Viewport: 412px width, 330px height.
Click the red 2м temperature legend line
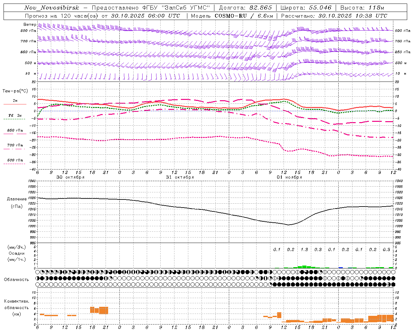pyautogui.click(x=15, y=104)
